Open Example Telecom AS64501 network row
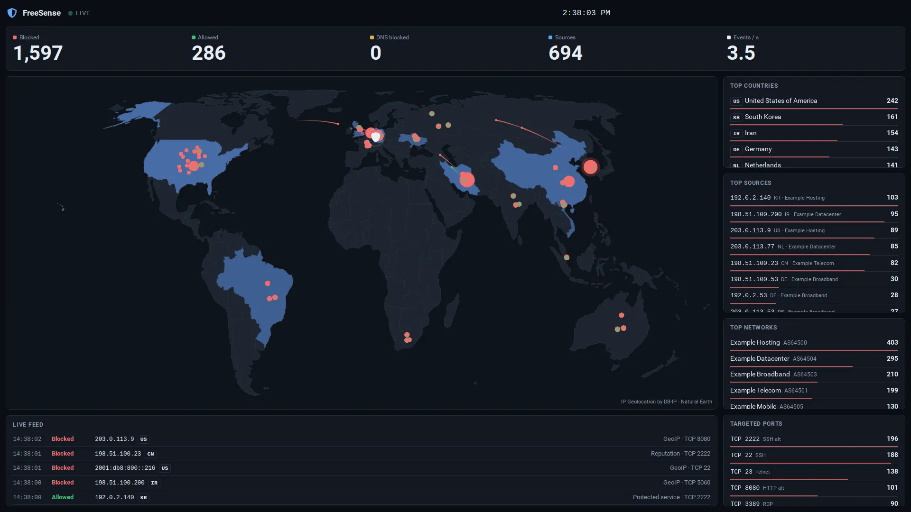The height and width of the screenshot is (512, 911). coord(814,391)
